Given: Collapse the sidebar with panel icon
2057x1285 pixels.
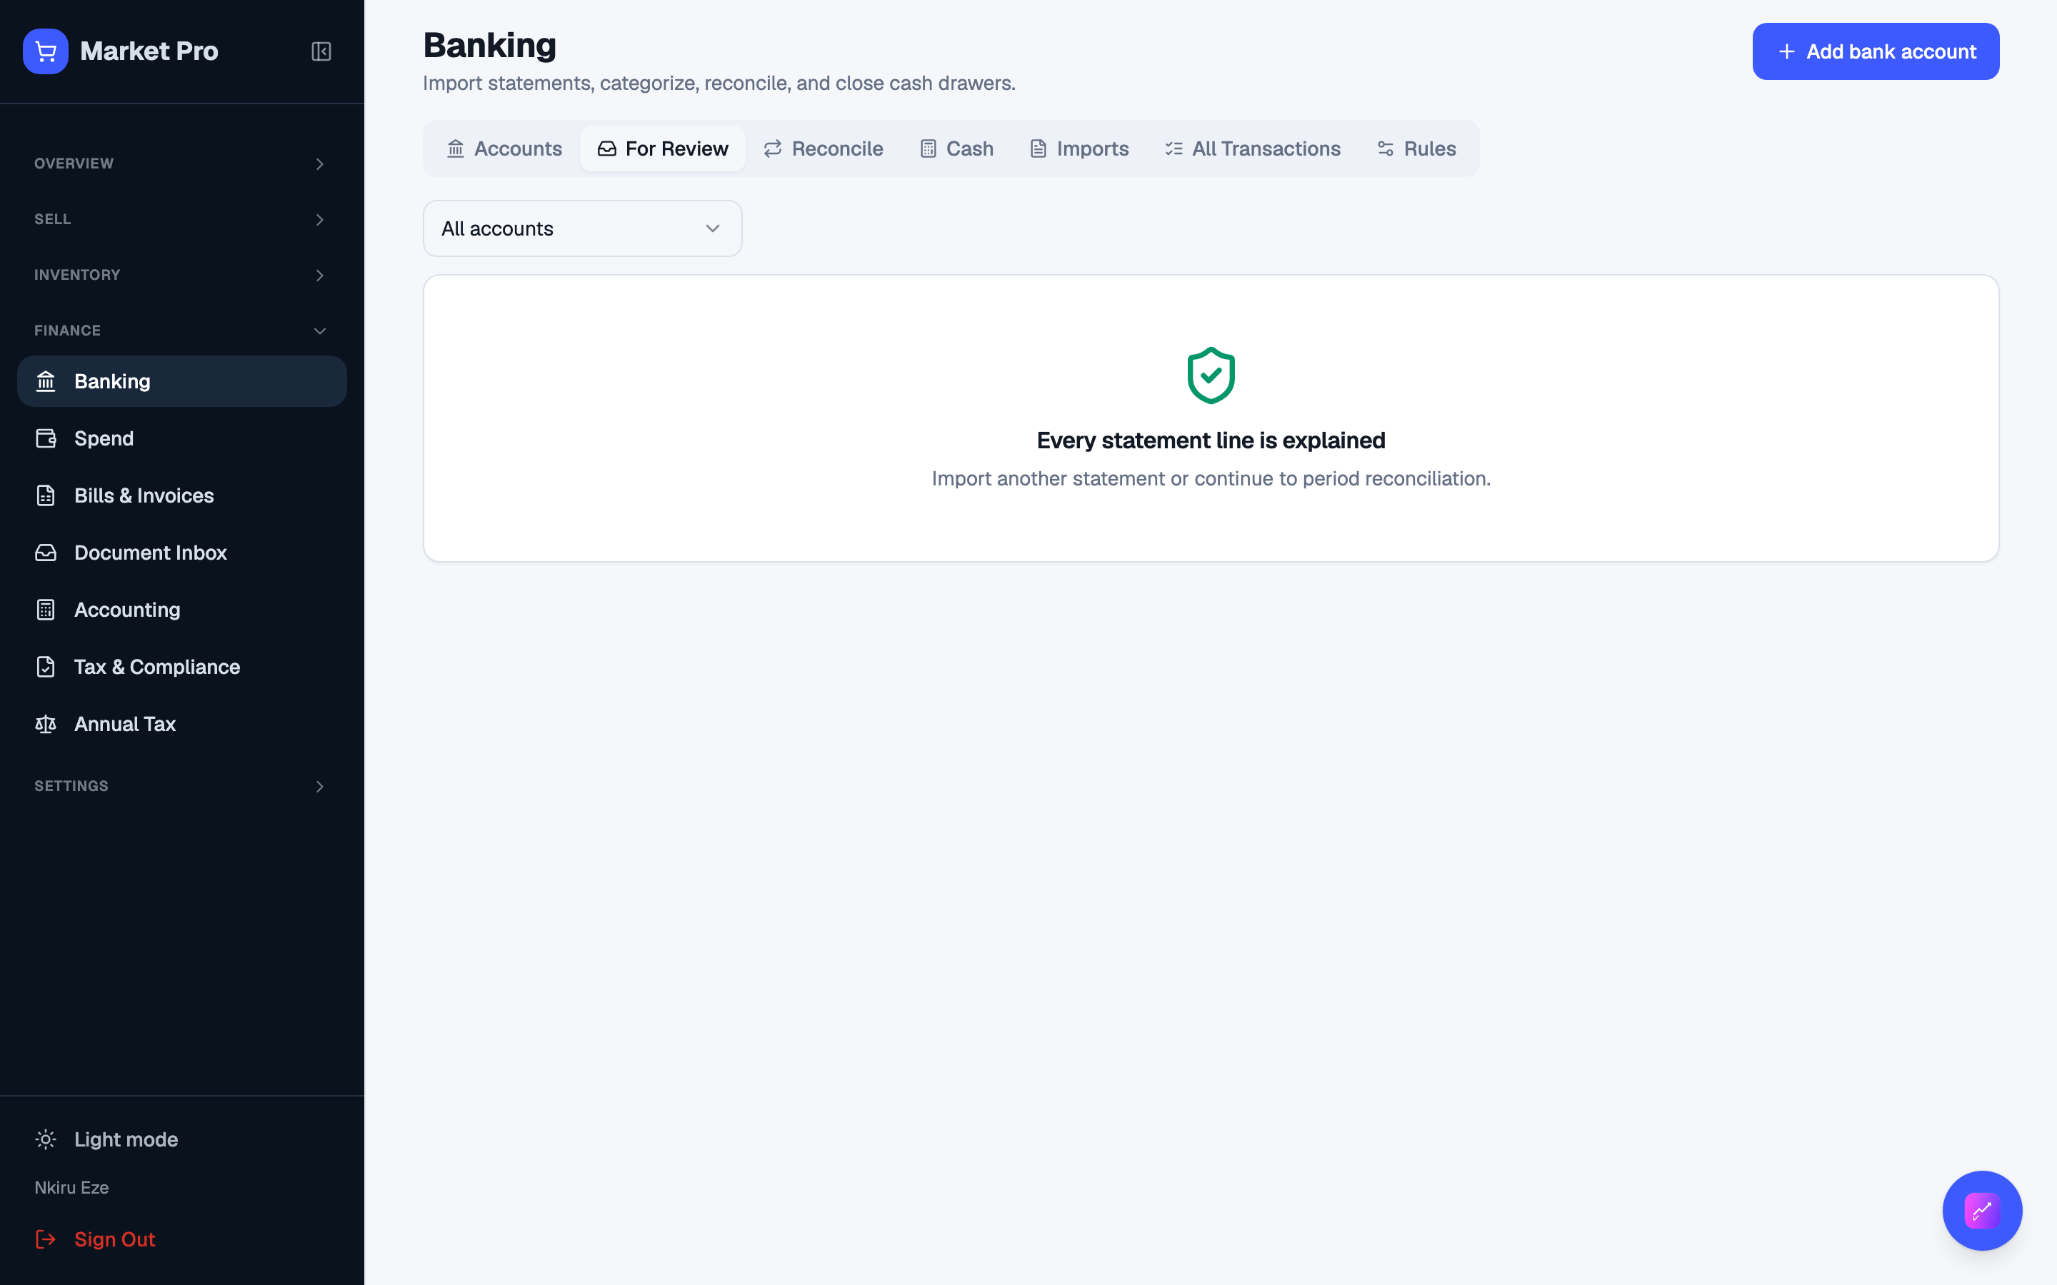Looking at the screenshot, I should click(321, 51).
